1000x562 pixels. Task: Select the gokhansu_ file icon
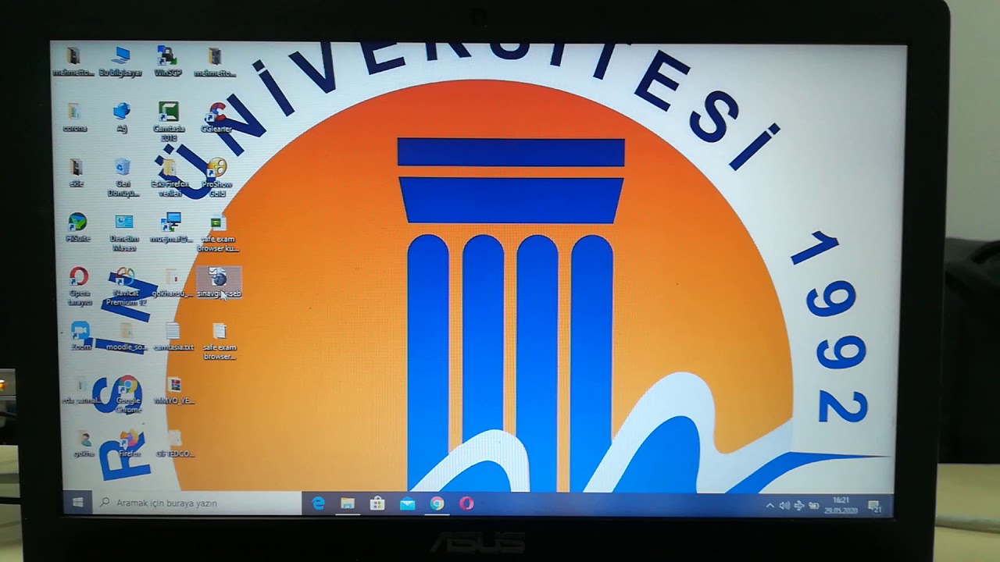click(x=172, y=283)
